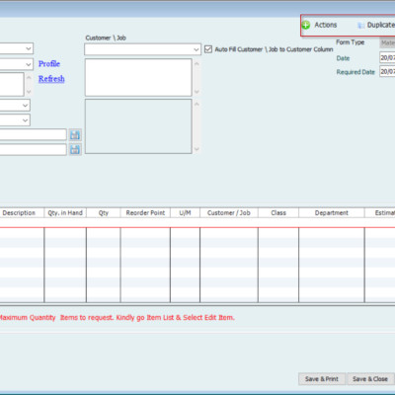The image size is (395, 395).
Task: Expand the topmost left combo box
Action: point(29,48)
